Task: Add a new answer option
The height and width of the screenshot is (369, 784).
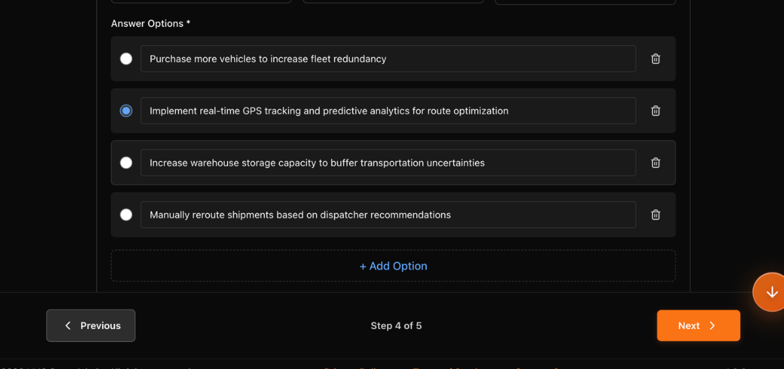Action: coord(393,266)
